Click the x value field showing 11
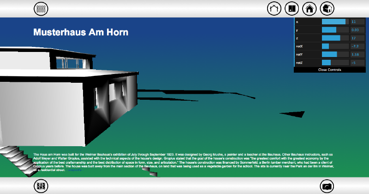Screen dimensions: 369x194 357,22
